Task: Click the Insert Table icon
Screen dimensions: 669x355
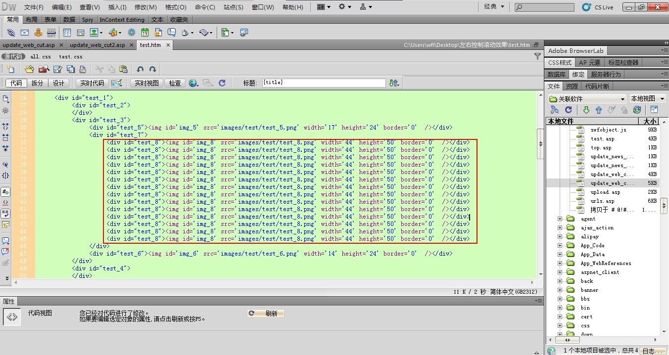Action: (67, 33)
